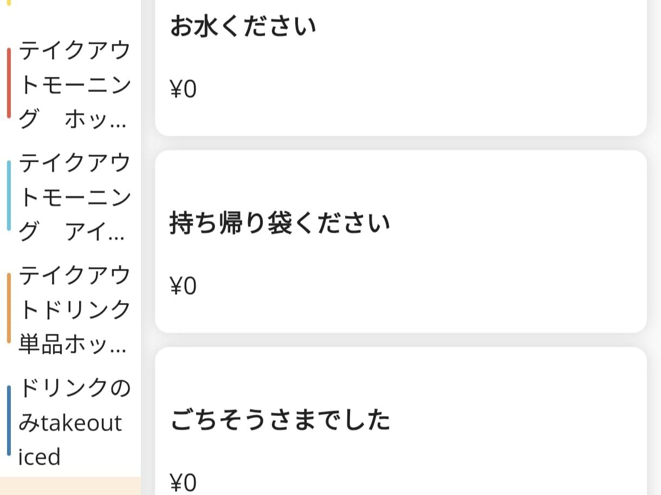Open the テイクアウトモーニング ホッ… category
The width and height of the screenshot is (661, 495).
[75, 85]
